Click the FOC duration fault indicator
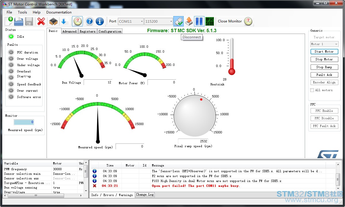345x207 pixels. point(11,52)
